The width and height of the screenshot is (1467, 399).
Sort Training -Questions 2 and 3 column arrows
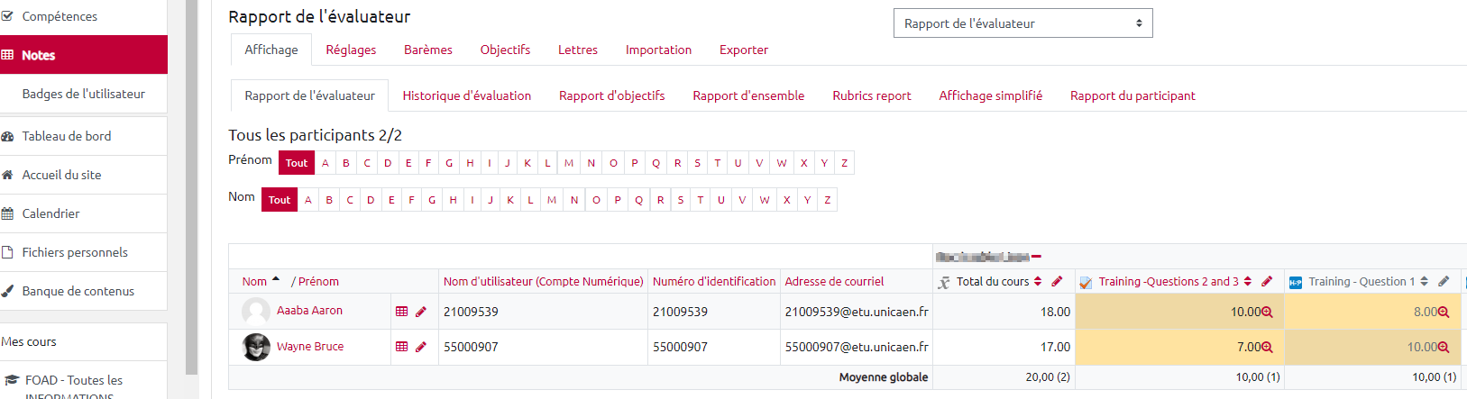coord(1248,282)
